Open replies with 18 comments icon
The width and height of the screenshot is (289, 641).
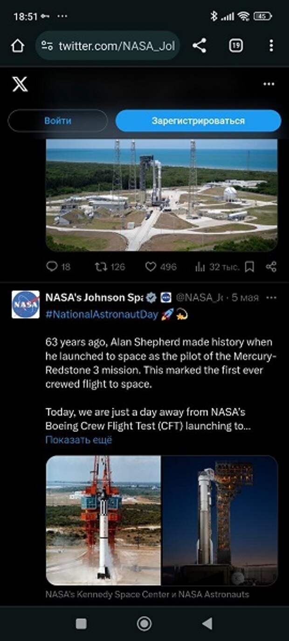59,267
